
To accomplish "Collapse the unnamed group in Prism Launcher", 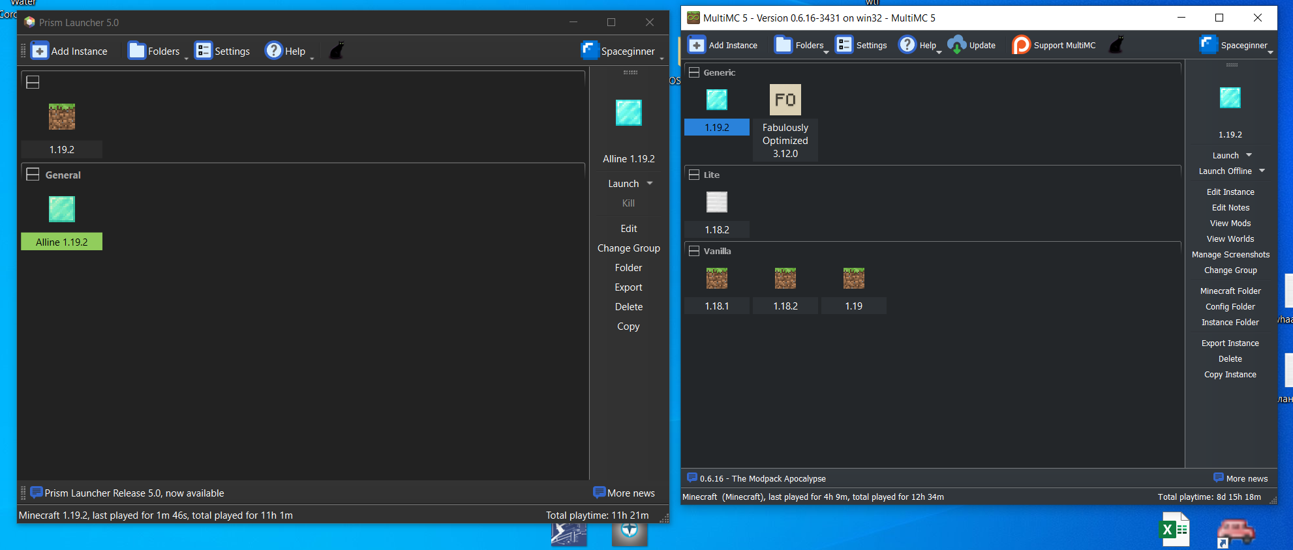I will coord(33,82).
